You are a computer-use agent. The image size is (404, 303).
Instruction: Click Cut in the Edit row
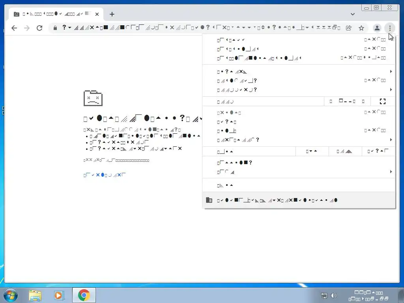pos(312,151)
